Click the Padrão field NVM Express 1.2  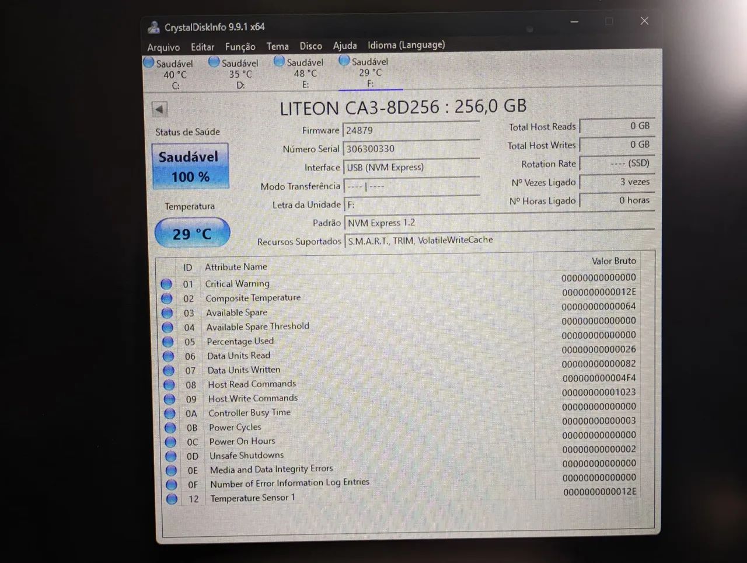[499, 223]
